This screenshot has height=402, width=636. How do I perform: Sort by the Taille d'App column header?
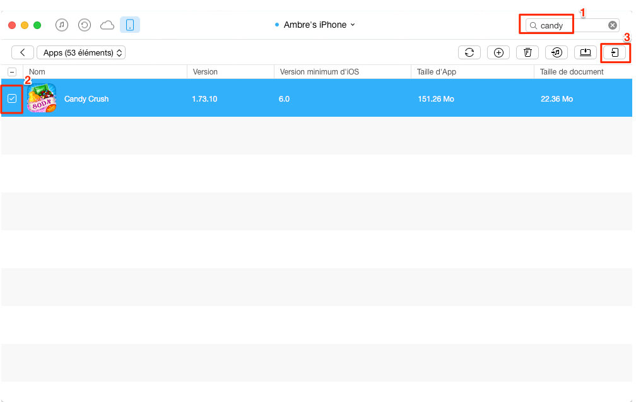(x=437, y=72)
